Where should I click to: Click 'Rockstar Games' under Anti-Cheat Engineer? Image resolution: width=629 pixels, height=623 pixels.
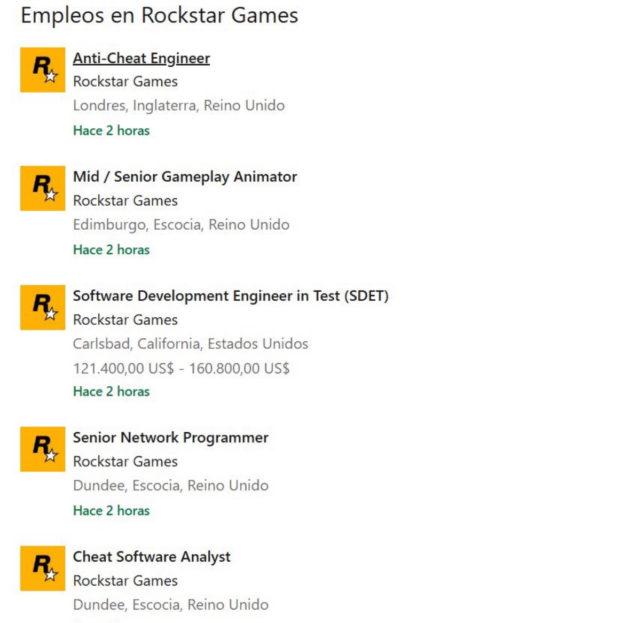(125, 82)
